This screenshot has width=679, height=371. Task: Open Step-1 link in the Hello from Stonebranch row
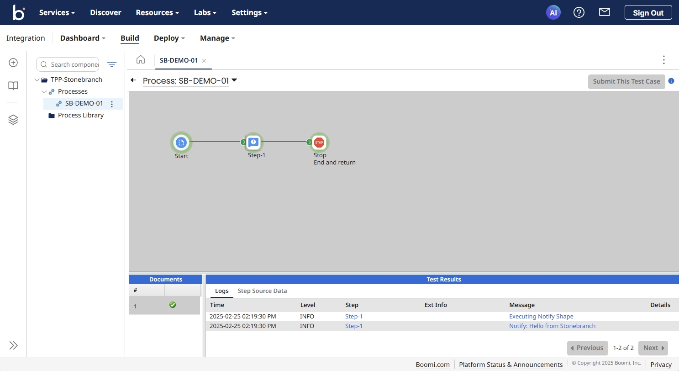354,326
